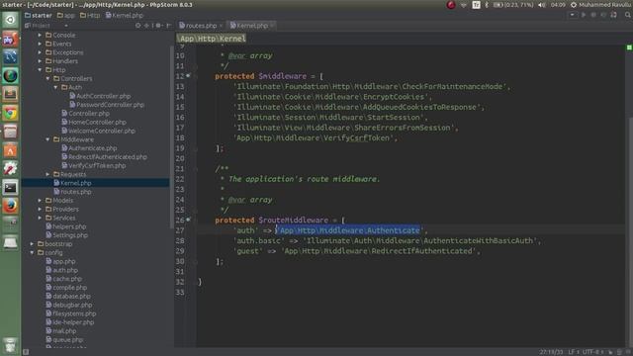The height and width of the screenshot is (356, 633).
Task: Click the App\Http\Kernel namespace label
Action: [212, 39]
